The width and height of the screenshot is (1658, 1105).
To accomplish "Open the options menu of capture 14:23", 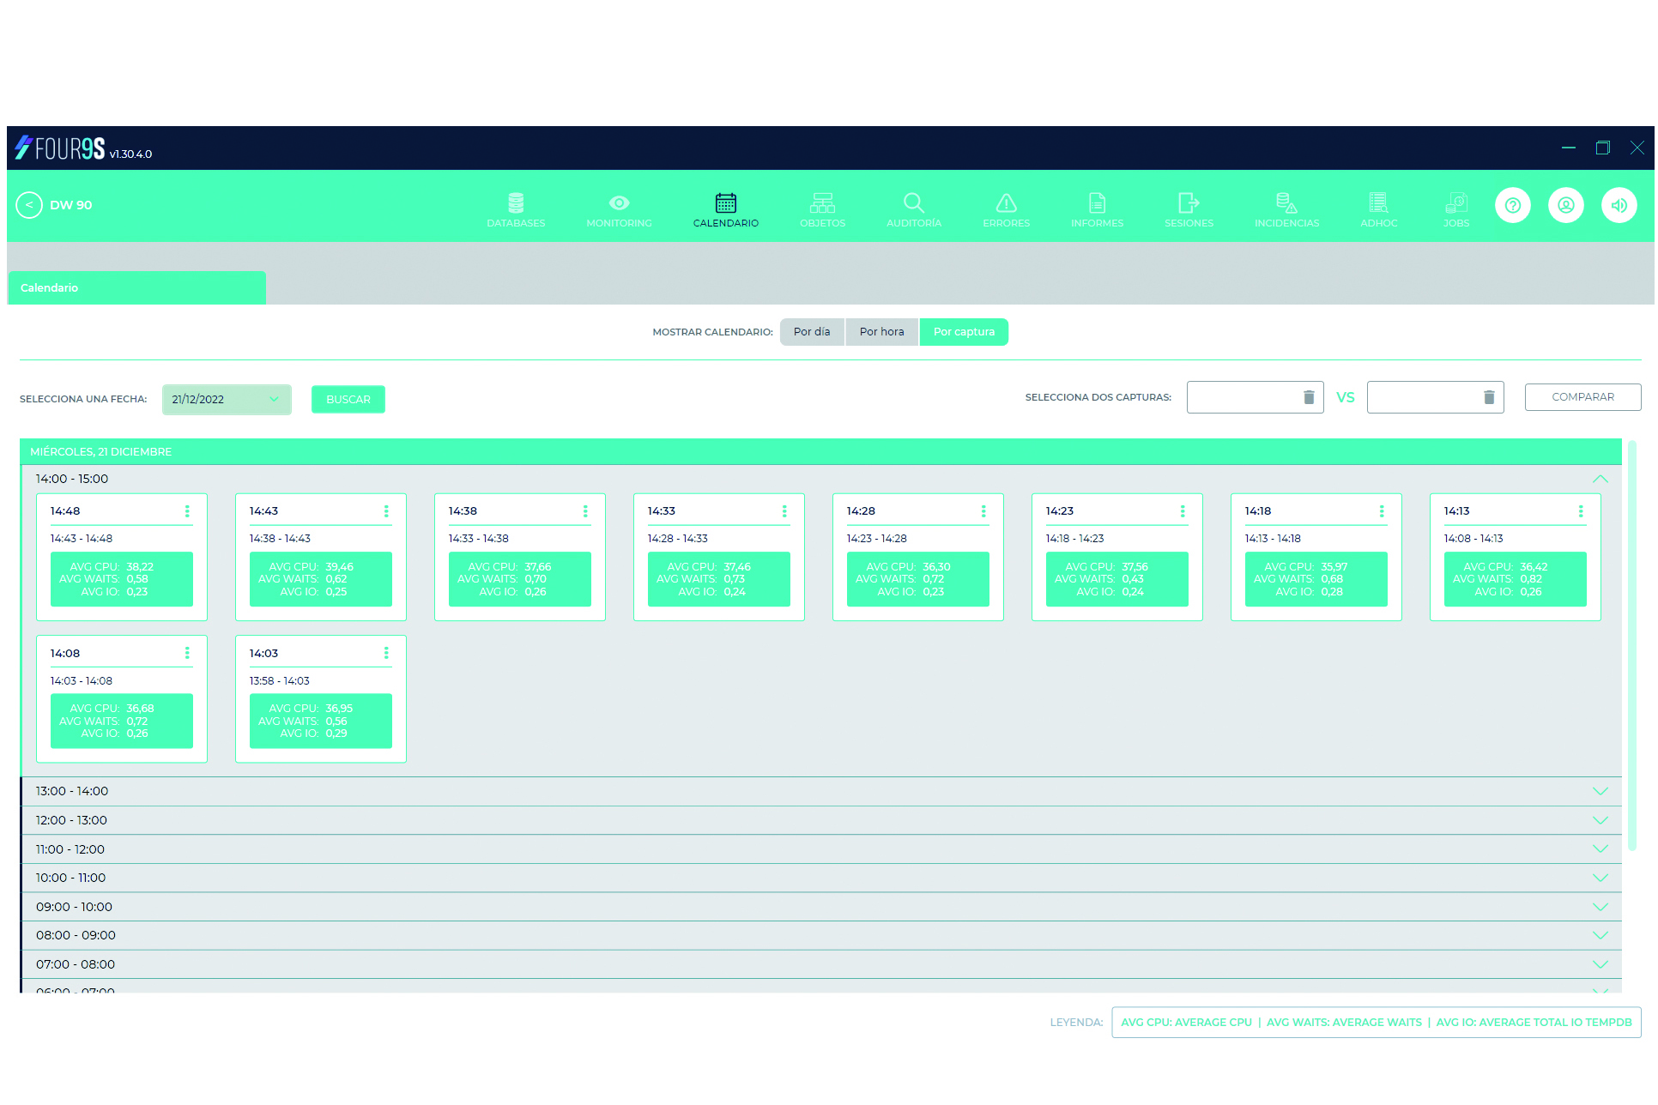I will (x=1183, y=511).
